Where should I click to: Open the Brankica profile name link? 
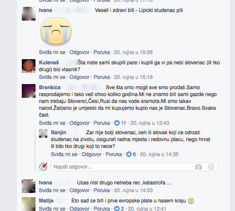[50, 87]
